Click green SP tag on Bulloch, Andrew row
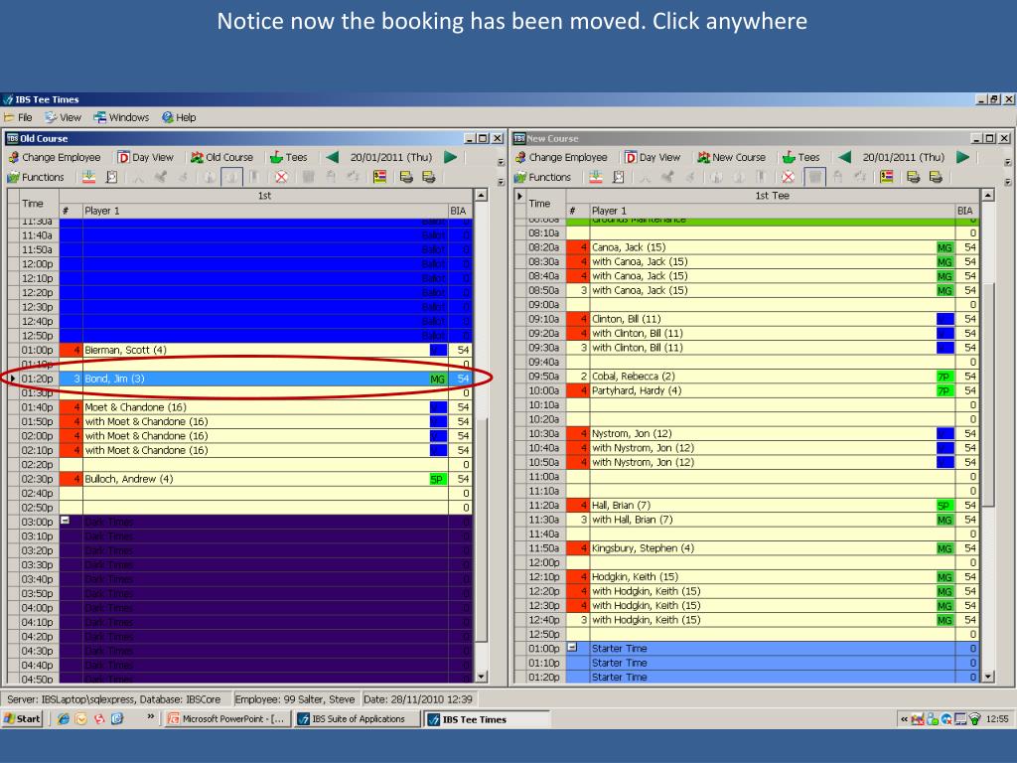This screenshot has width=1017, height=763. [438, 479]
